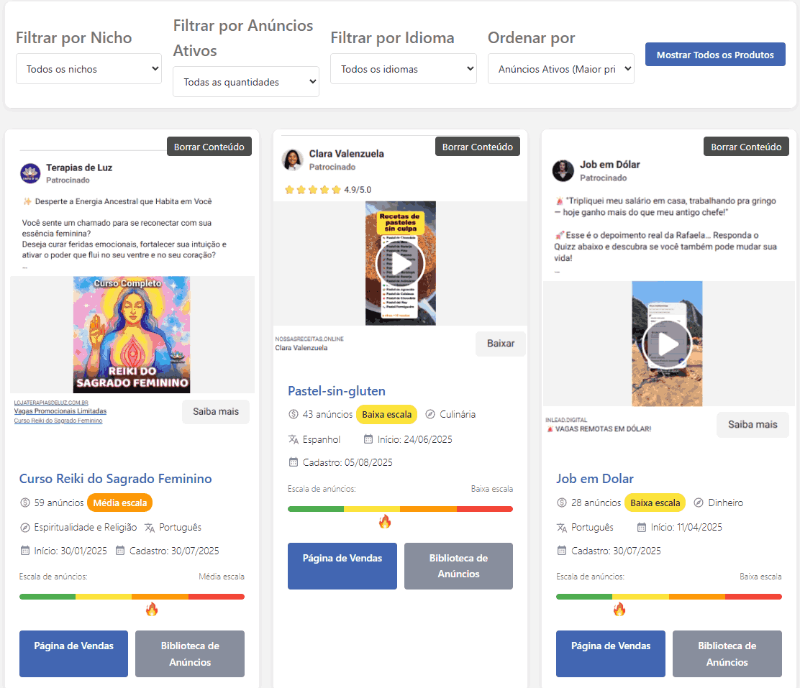Viewport: 800px width, 688px height.
Task: Expand the Anúncios Ativos quantity dropdown
Action: (x=245, y=82)
